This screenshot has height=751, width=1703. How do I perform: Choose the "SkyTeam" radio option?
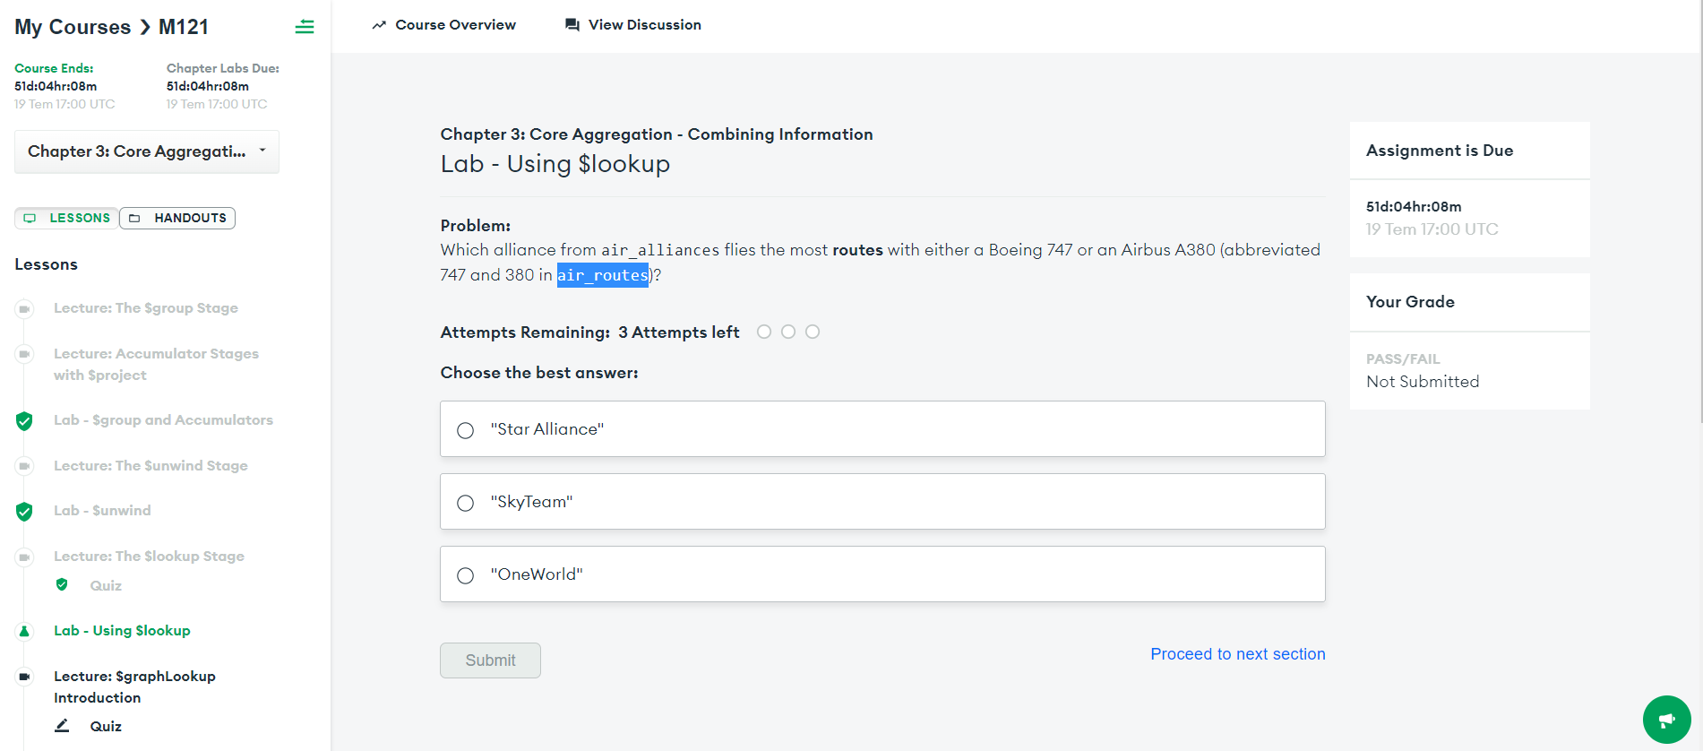(x=465, y=503)
